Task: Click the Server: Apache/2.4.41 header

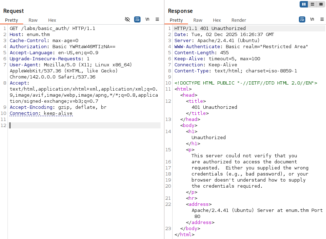Action: (217, 41)
